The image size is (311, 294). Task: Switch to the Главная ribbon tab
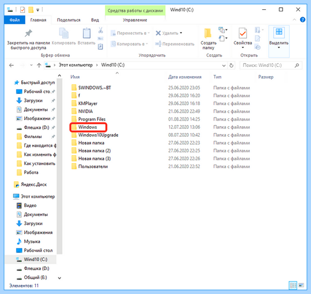point(38,20)
